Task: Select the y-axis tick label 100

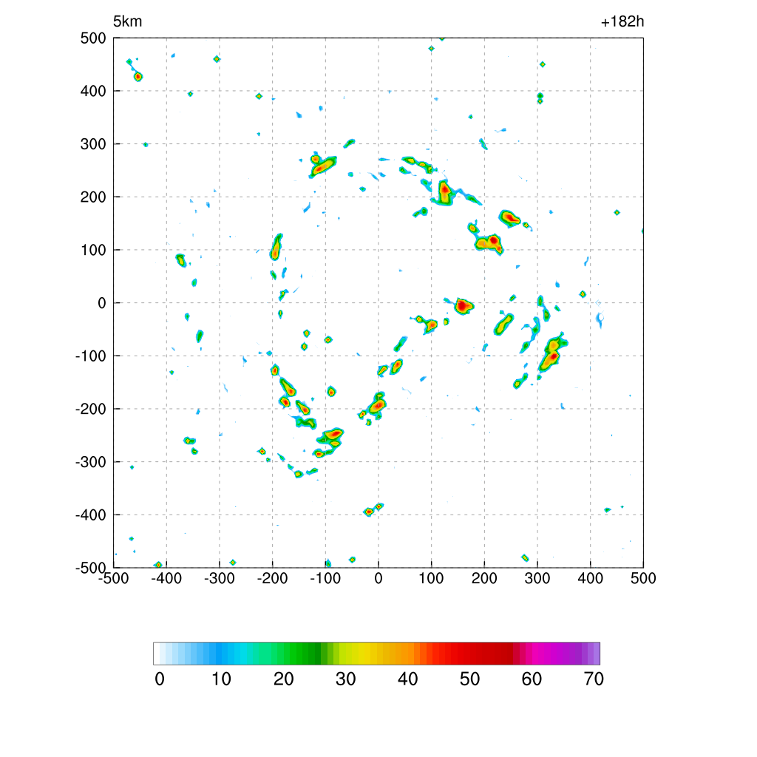Action: click(93, 250)
